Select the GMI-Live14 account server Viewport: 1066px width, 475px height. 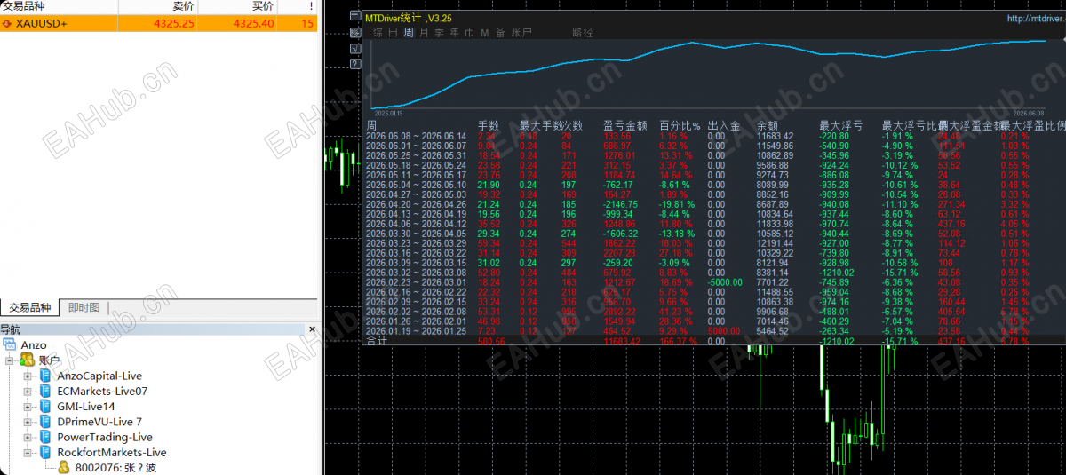coord(86,406)
